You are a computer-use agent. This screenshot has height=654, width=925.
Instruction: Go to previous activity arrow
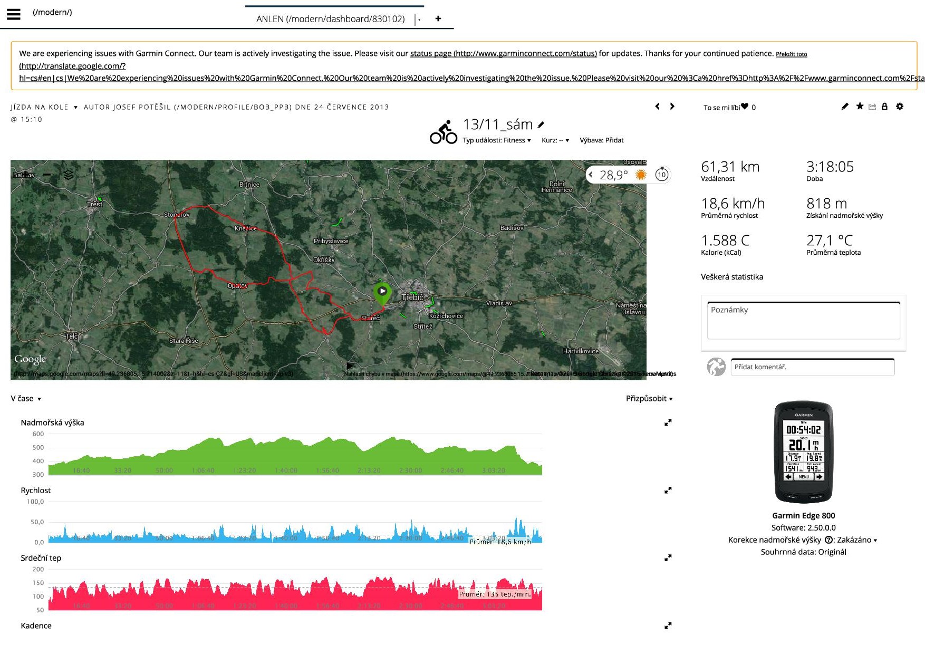point(658,107)
